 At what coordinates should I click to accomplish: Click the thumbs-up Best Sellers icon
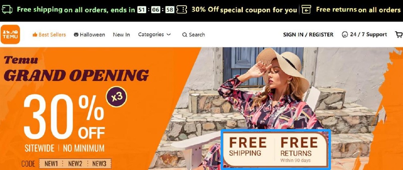35,35
